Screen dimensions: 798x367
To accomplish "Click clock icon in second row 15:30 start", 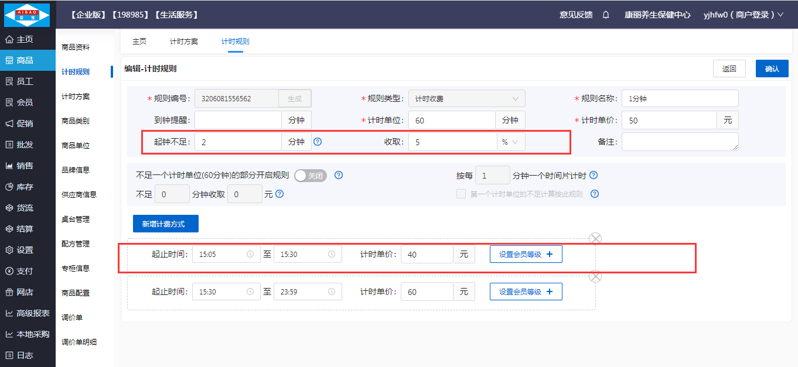I will [x=250, y=291].
